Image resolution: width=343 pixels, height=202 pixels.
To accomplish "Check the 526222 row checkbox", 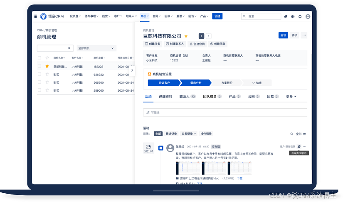I will (x=39, y=74).
